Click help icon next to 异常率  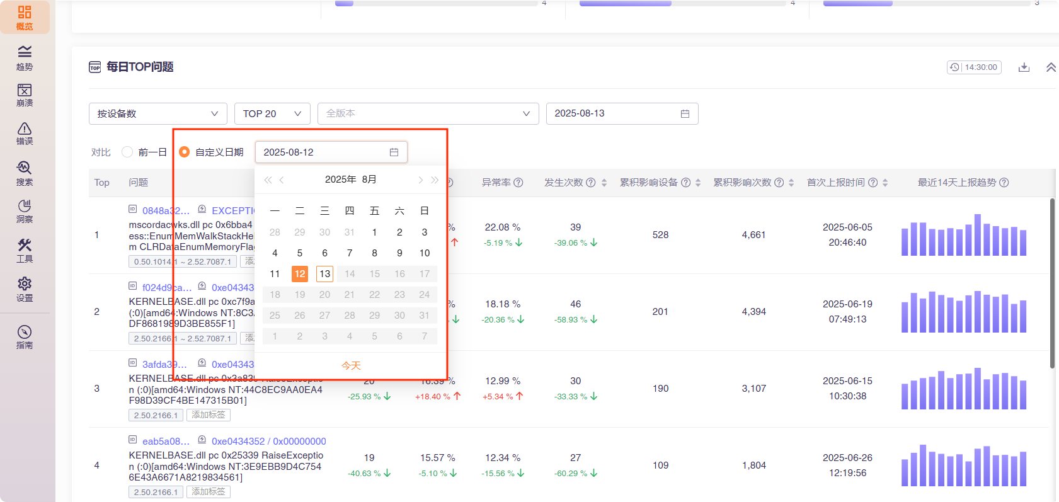[x=518, y=183]
